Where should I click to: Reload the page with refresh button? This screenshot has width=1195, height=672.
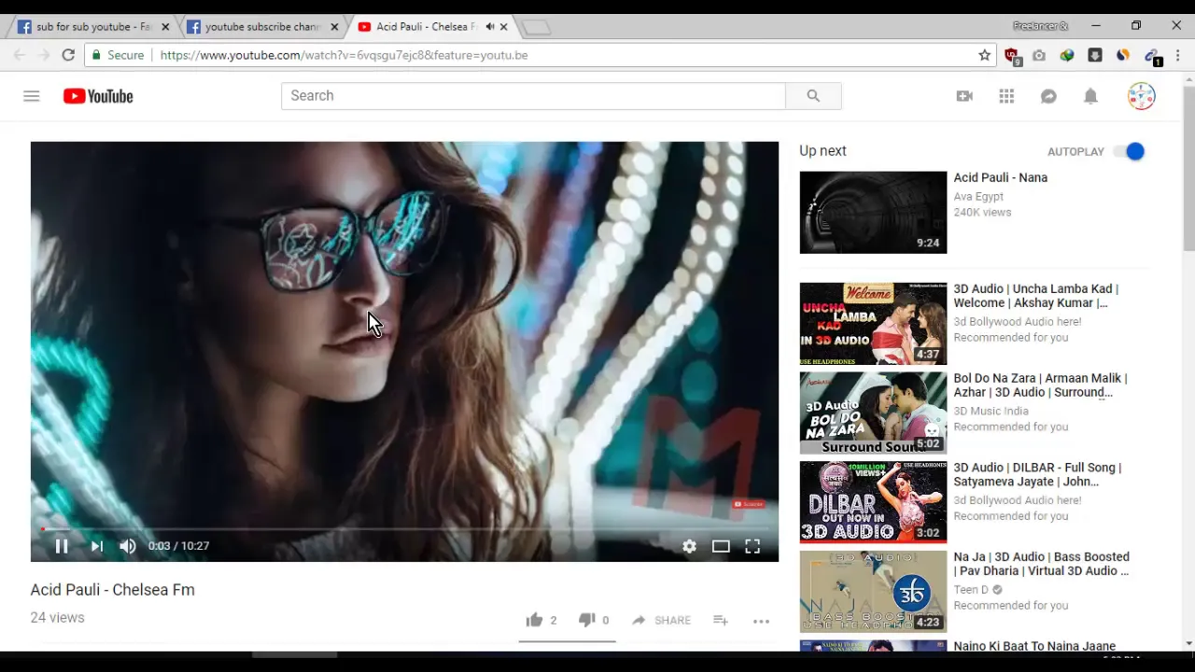tap(68, 55)
